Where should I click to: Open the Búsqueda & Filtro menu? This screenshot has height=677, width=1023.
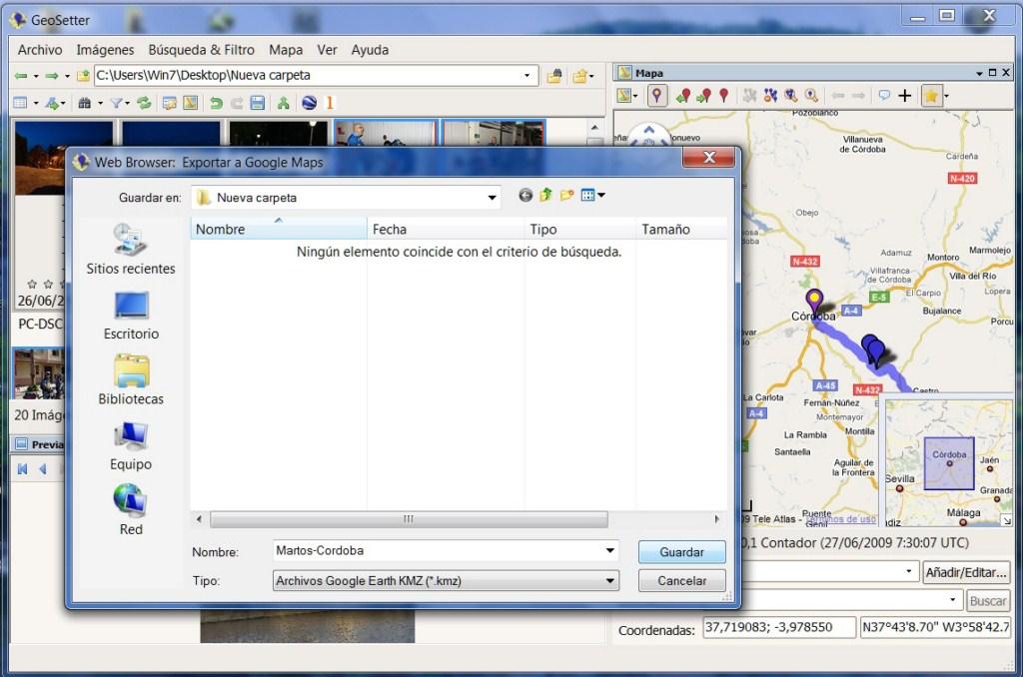(201, 50)
